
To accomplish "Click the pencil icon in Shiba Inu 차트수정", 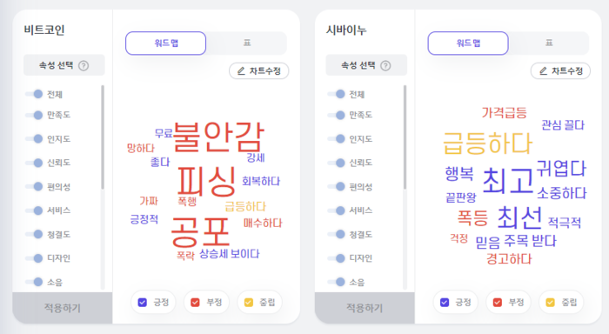I will click(543, 71).
